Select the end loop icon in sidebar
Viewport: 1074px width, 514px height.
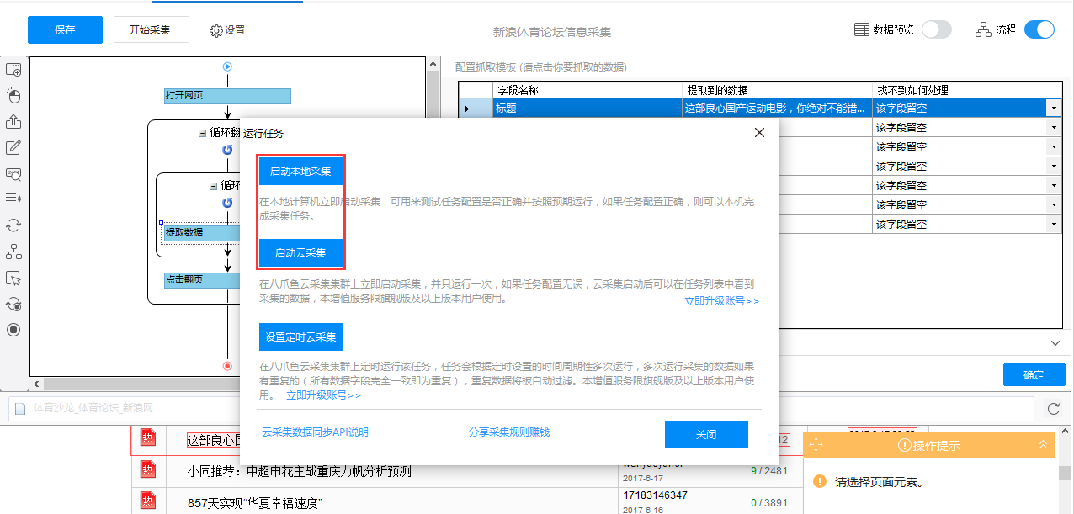click(x=13, y=304)
